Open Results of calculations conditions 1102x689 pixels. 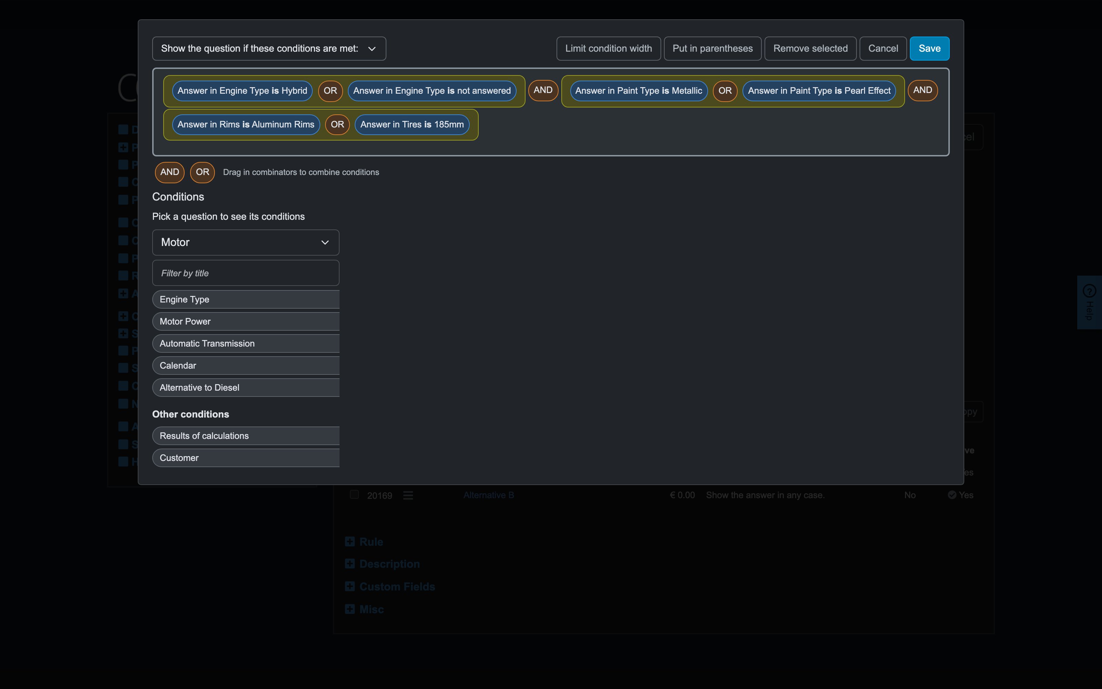click(x=246, y=436)
